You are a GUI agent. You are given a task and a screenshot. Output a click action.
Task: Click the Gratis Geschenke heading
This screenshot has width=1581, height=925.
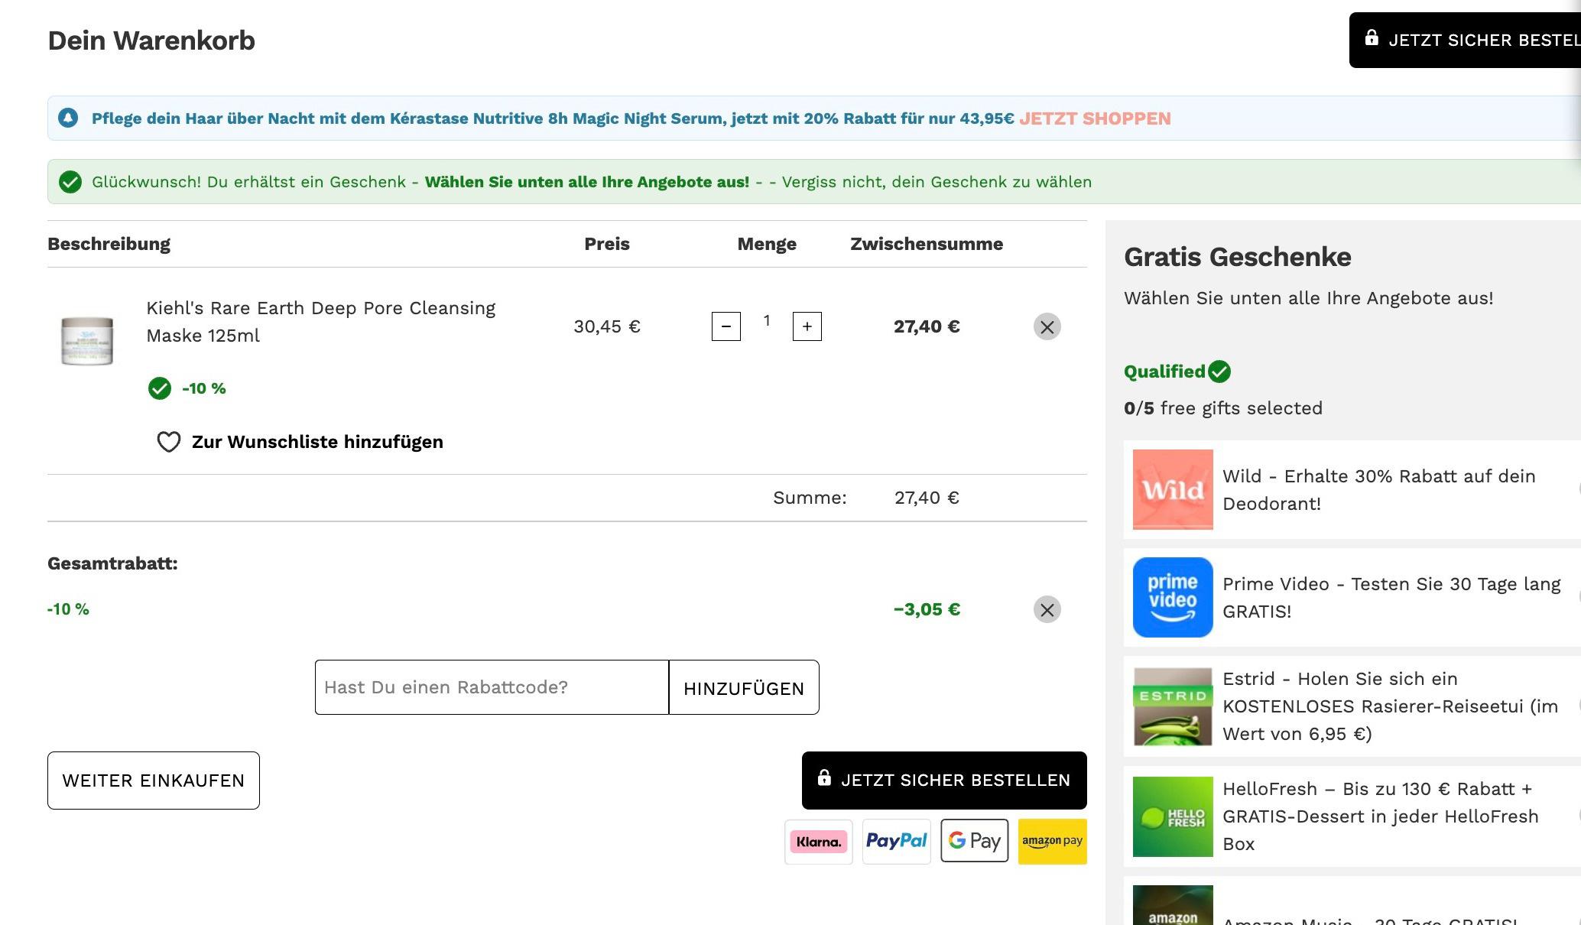click(x=1238, y=257)
